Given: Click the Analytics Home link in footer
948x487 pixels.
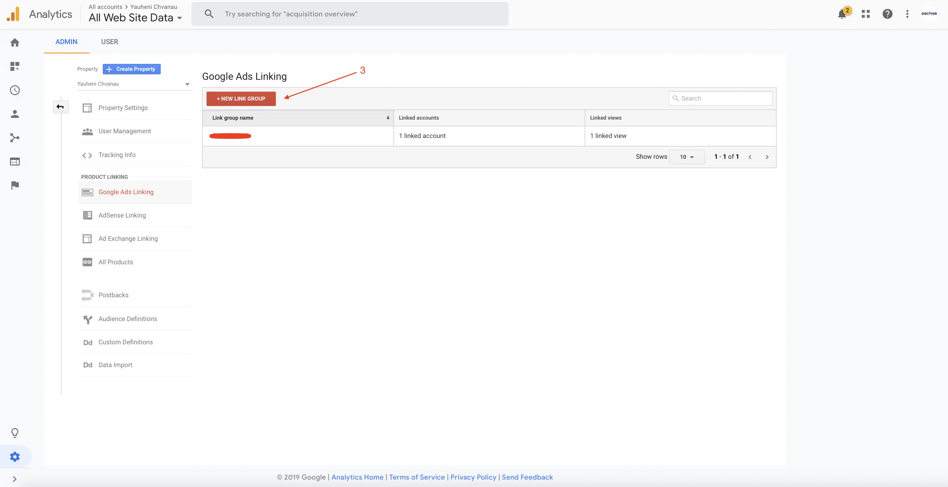Looking at the screenshot, I should [357, 476].
